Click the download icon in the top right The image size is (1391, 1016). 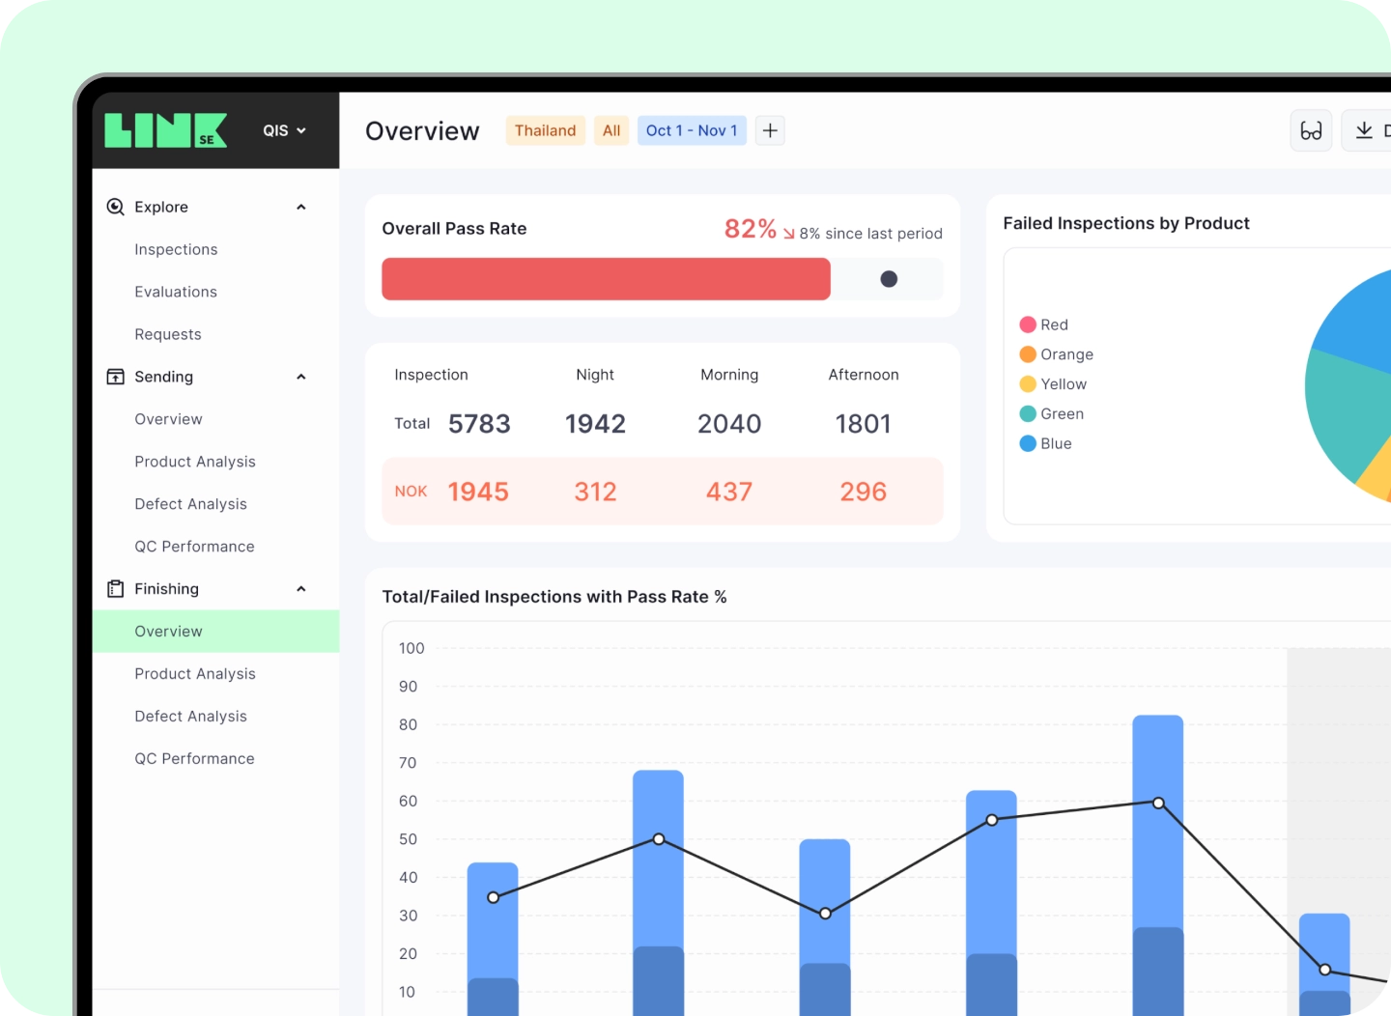click(1363, 129)
